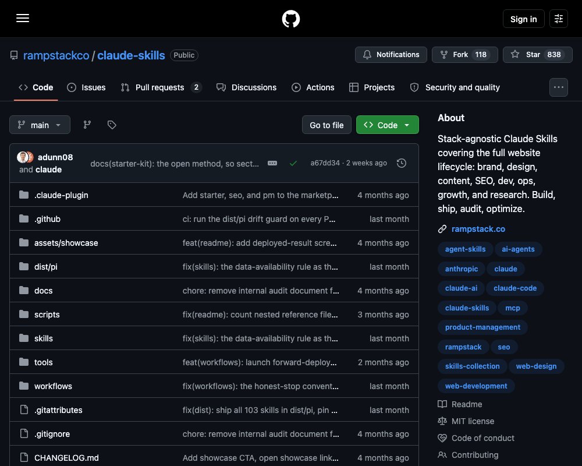582x466 pixels.
Task: Open rampstack.co website link
Action: [478, 229]
